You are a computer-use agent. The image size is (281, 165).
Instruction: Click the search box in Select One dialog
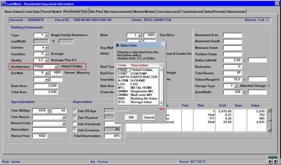pos(124,109)
